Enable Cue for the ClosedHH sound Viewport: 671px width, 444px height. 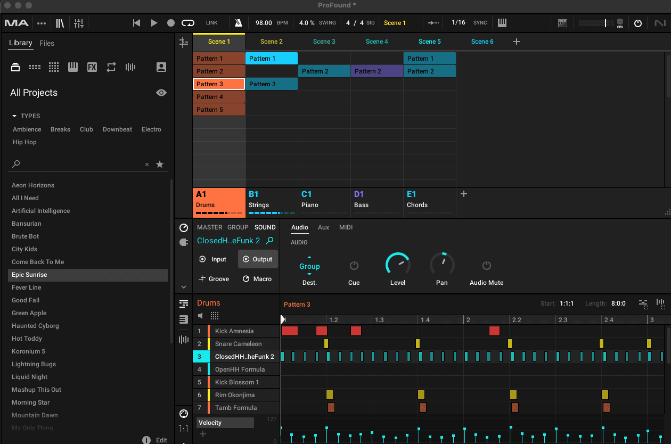(354, 266)
